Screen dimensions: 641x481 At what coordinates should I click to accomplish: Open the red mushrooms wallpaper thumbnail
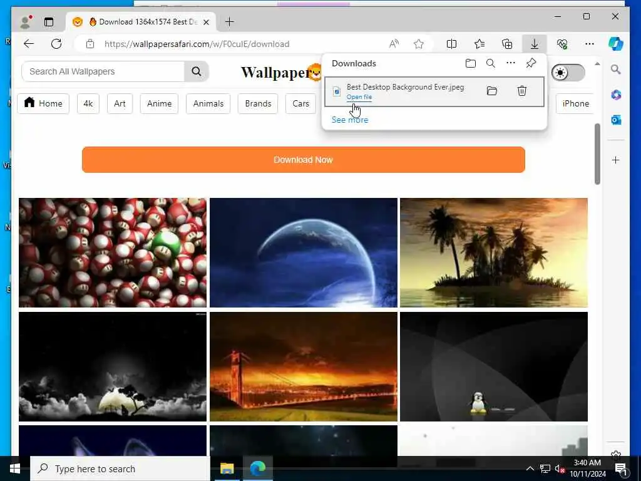(x=113, y=253)
